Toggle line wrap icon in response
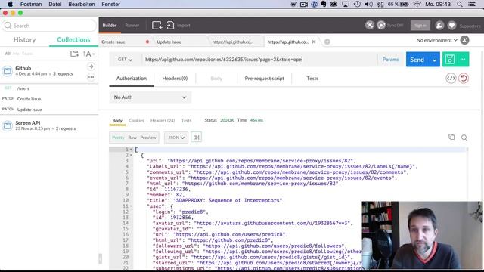484x272 pixels. [x=197, y=138]
